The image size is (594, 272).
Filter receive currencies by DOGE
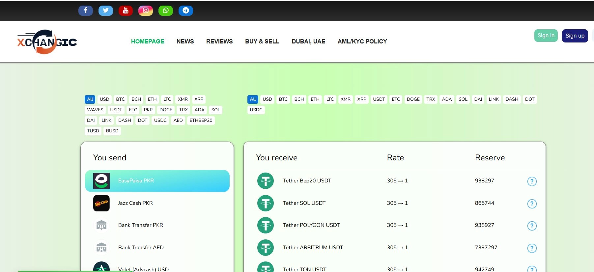click(413, 99)
